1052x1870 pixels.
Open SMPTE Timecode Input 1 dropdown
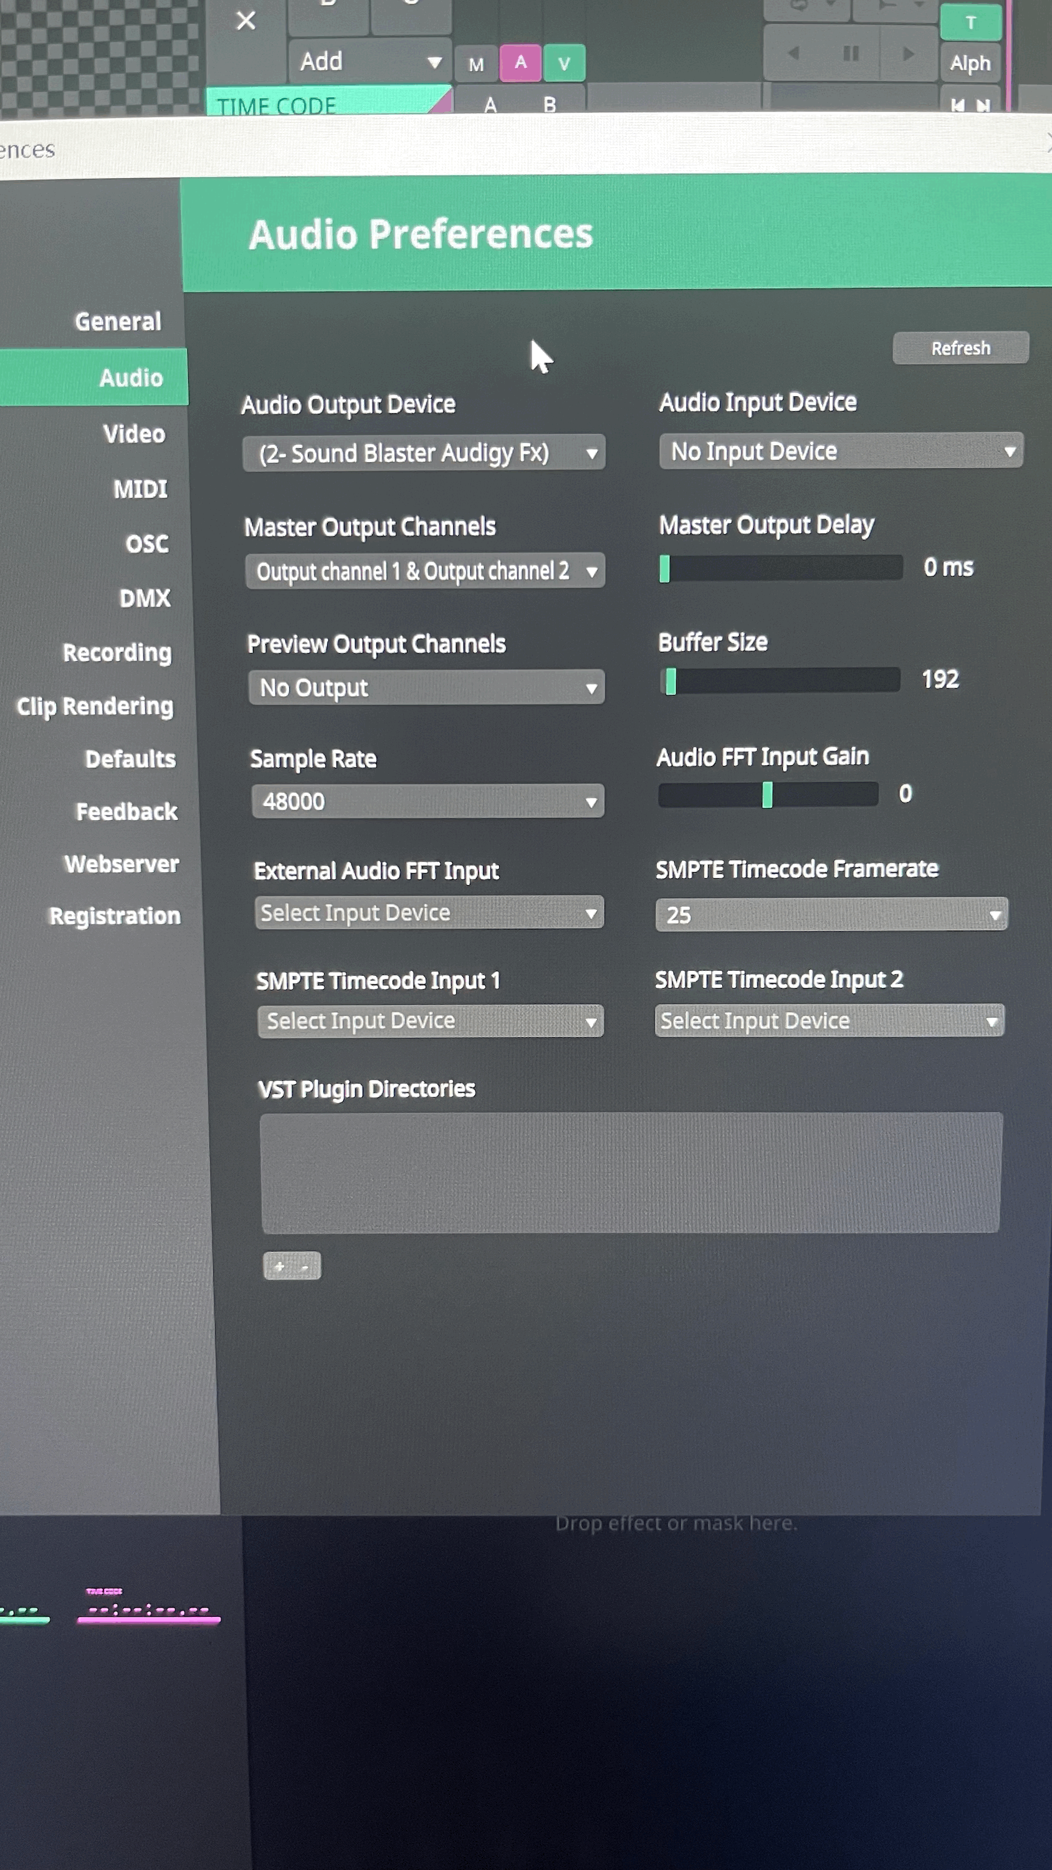coord(430,1020)
